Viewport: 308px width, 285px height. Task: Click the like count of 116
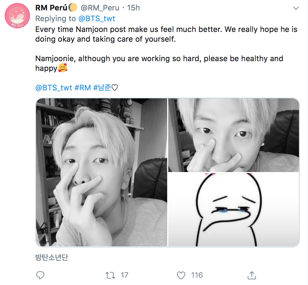(197, 275)
